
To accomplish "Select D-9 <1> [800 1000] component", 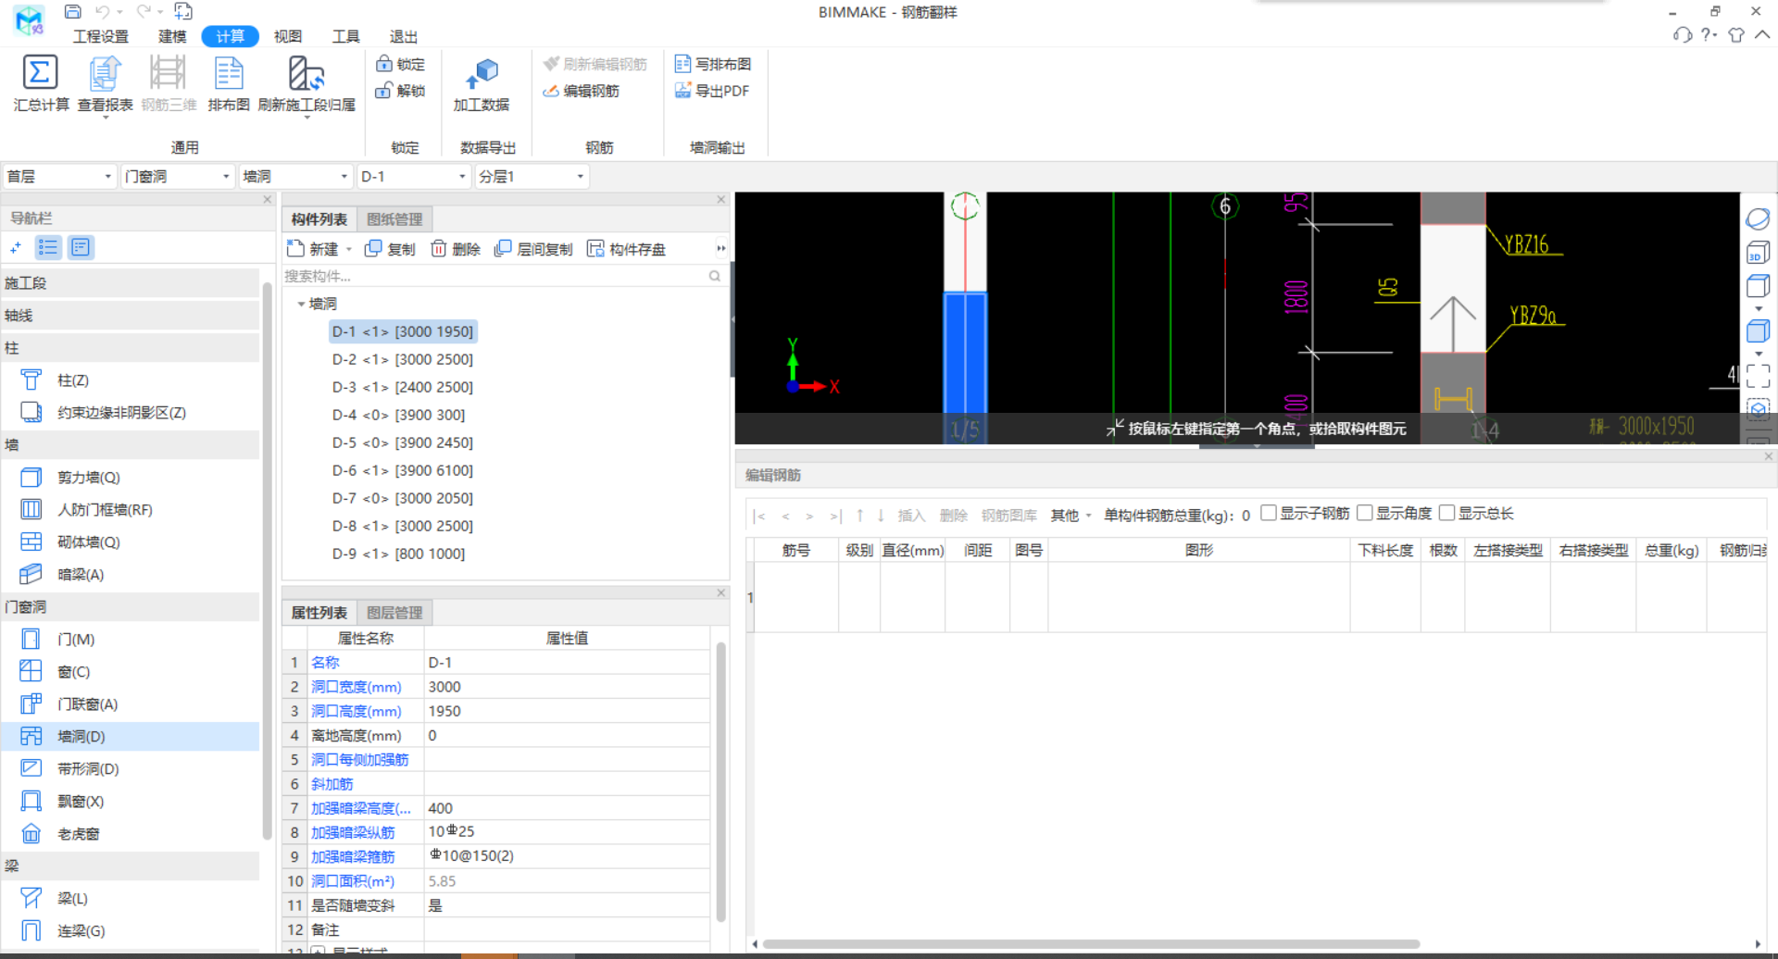I will pyautogui.click(x=399, y=554).
